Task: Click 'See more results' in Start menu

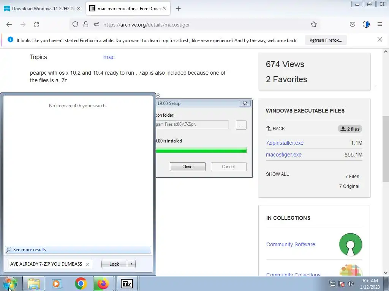Action: 78,250
